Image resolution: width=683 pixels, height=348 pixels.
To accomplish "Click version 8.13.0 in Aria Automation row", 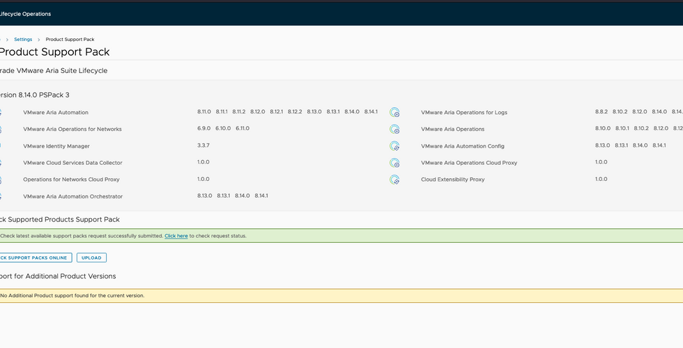I will [314, 112].
